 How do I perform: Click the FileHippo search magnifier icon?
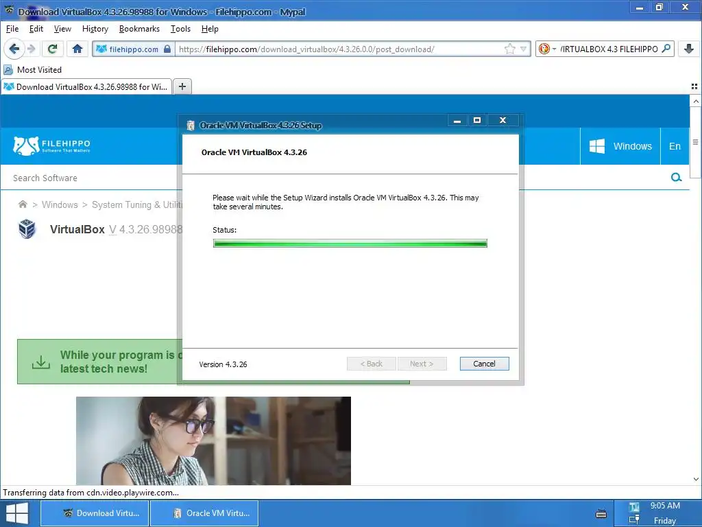coord(677,178)
